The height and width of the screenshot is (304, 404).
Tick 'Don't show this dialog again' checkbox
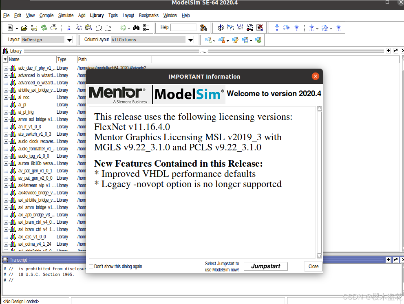pyautogui.click(x=91, y=266)
